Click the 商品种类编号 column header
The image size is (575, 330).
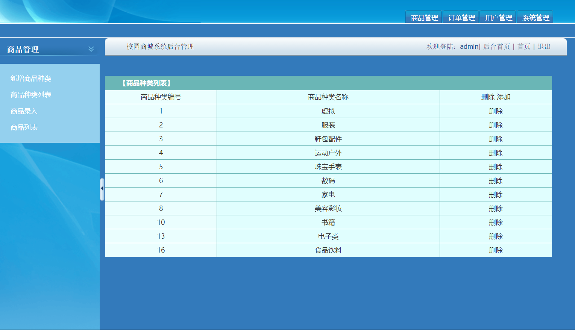tap(161, 97)
